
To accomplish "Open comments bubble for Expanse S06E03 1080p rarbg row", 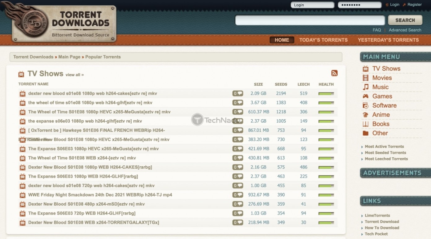I will [x=238, y=176].
